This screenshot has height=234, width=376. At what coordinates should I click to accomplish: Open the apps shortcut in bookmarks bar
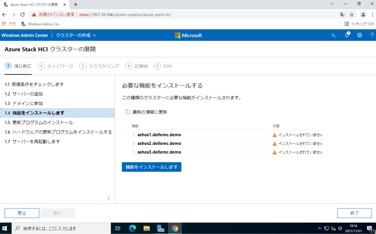click(x=9, y=24)
